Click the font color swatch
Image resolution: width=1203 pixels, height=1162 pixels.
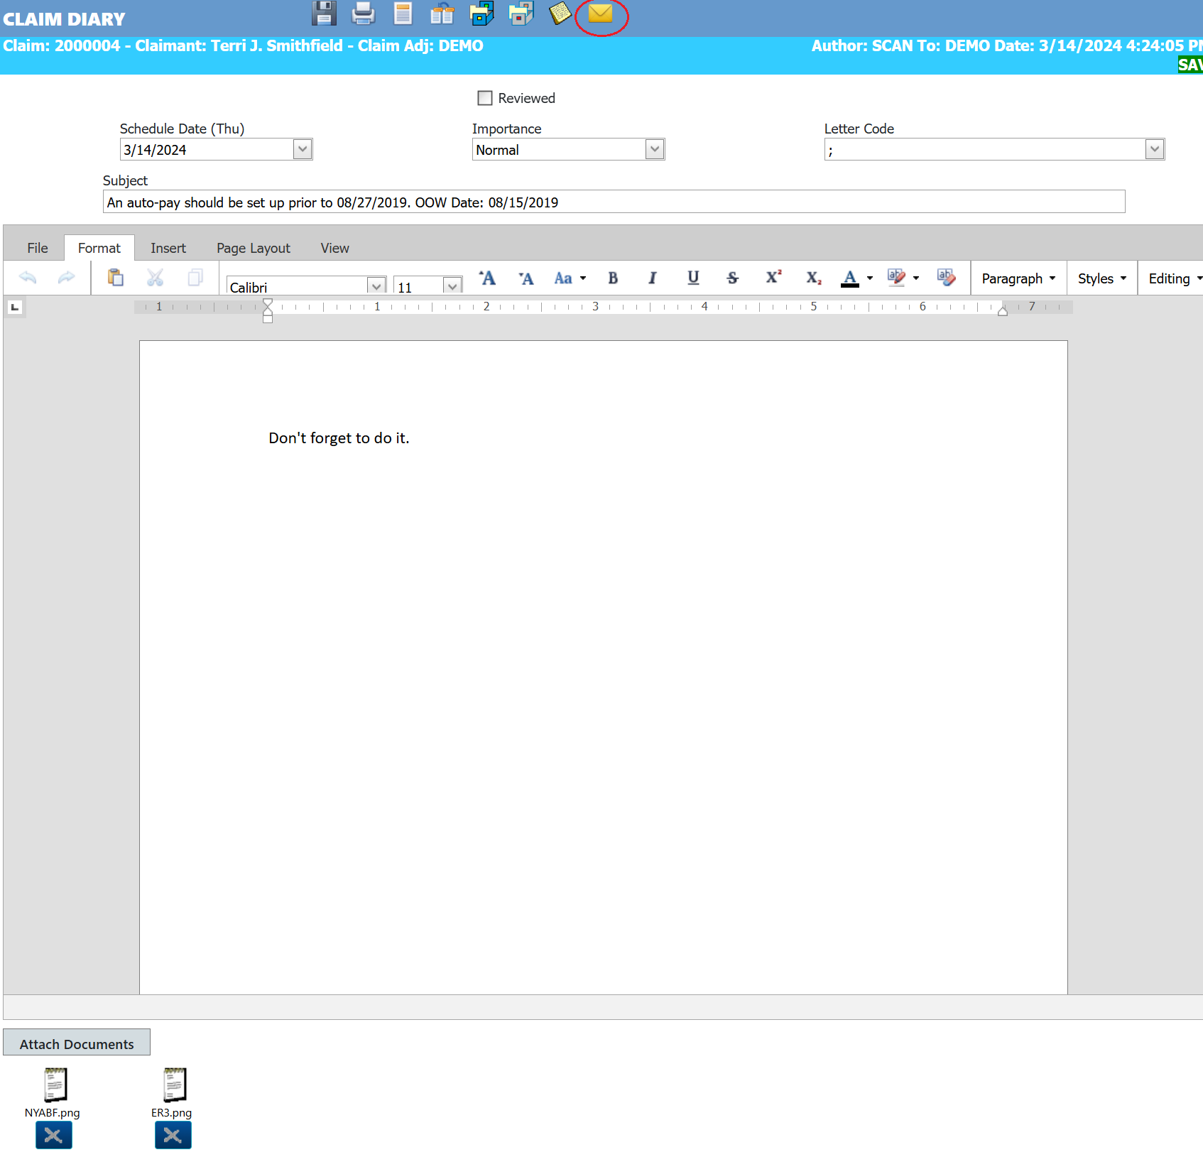pos(849,278)
